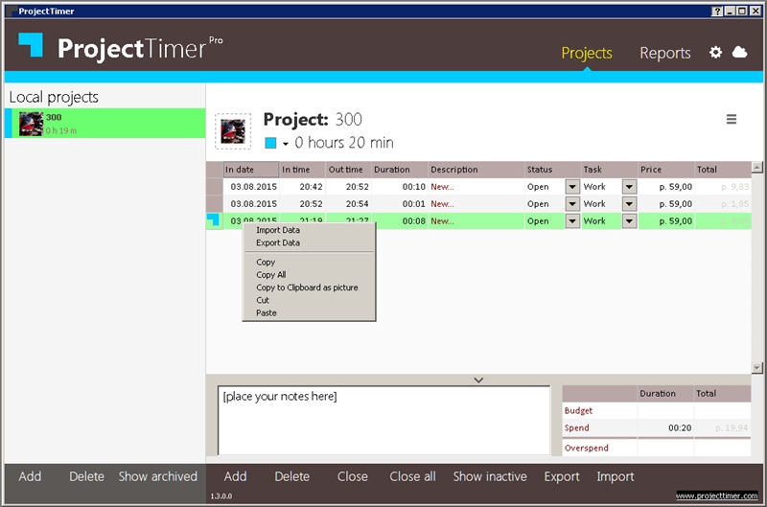
Task: Select Copy in the context menu
Action: pos(266,262)
